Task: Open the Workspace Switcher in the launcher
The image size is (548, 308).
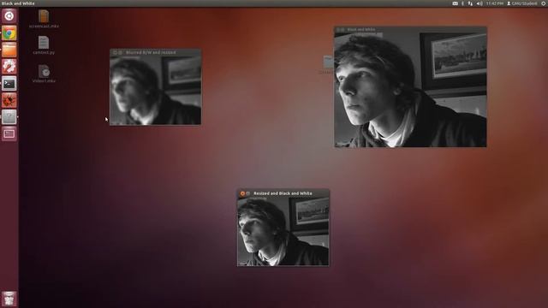Action: 9,133
